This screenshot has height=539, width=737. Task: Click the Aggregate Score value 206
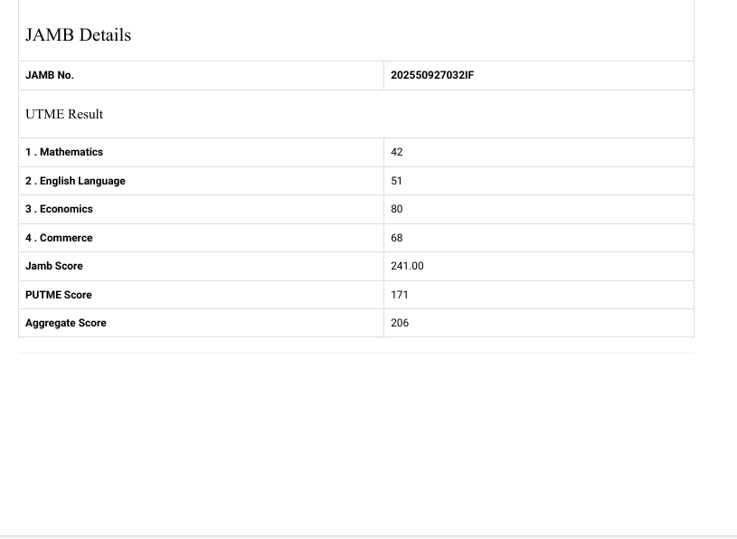(400, 323)
